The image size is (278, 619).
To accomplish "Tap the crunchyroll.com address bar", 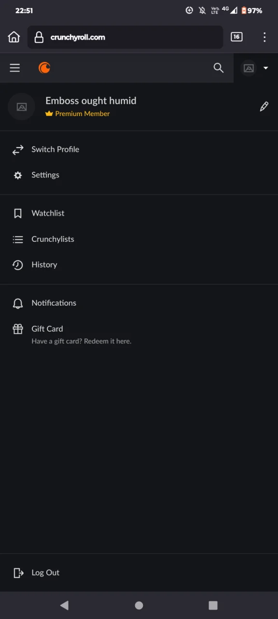I will [125, 37].
